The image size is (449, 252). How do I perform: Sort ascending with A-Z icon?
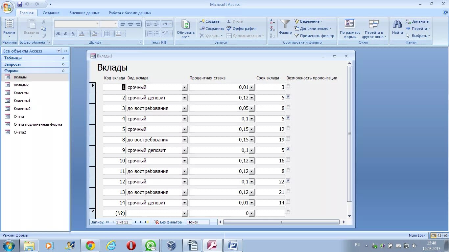(x=272, y=21)
